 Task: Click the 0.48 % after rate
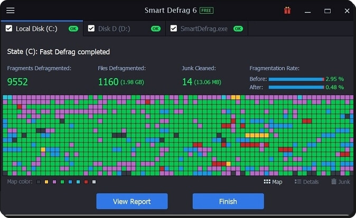point(335,87)
